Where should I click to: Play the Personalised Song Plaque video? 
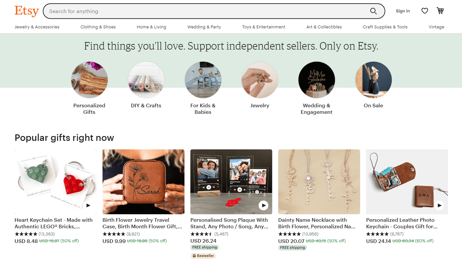263,205
